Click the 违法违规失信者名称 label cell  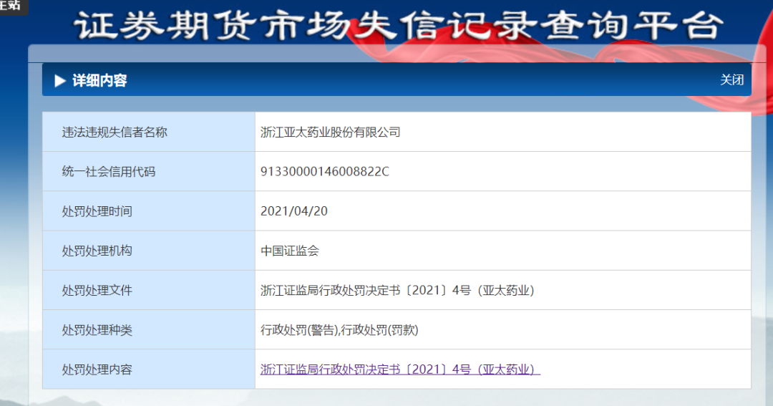tap(148, 132)
